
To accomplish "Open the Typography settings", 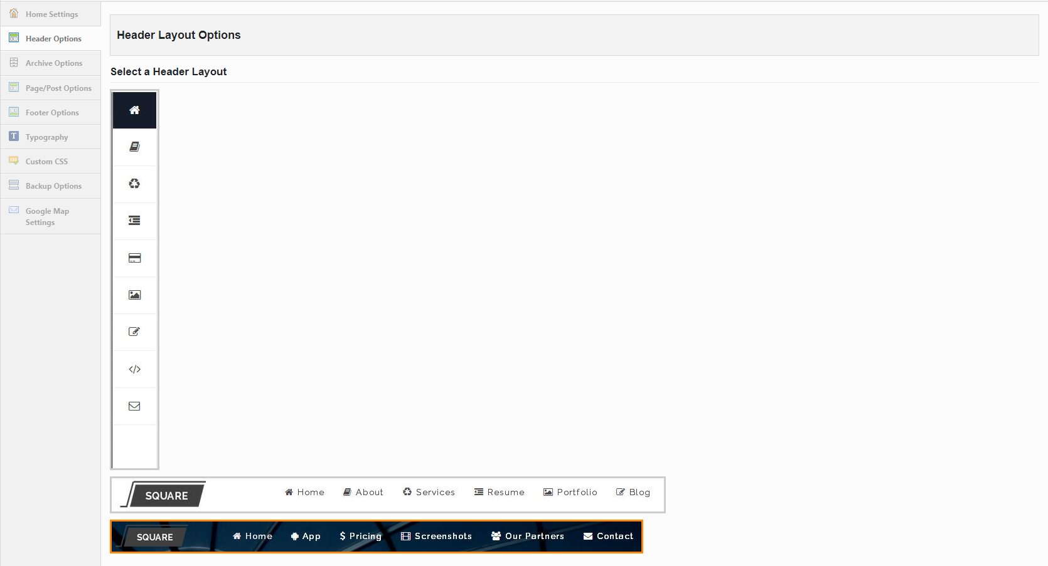I will coord(50,137).
